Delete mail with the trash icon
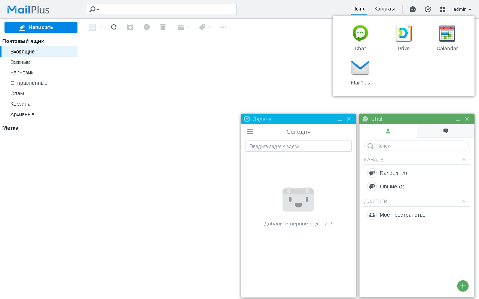This screenshot has height=299, width=479. pyautogui.click(x=163, y=27)
